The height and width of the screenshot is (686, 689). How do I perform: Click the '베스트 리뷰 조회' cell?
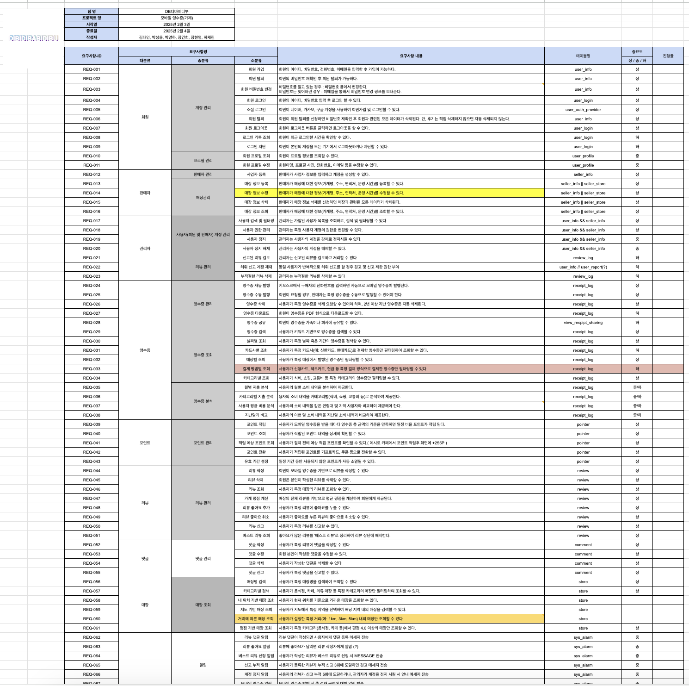coord(256,536)
